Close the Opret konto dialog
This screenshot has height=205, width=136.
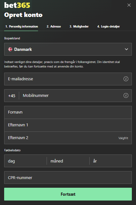[x=129, y=5]
